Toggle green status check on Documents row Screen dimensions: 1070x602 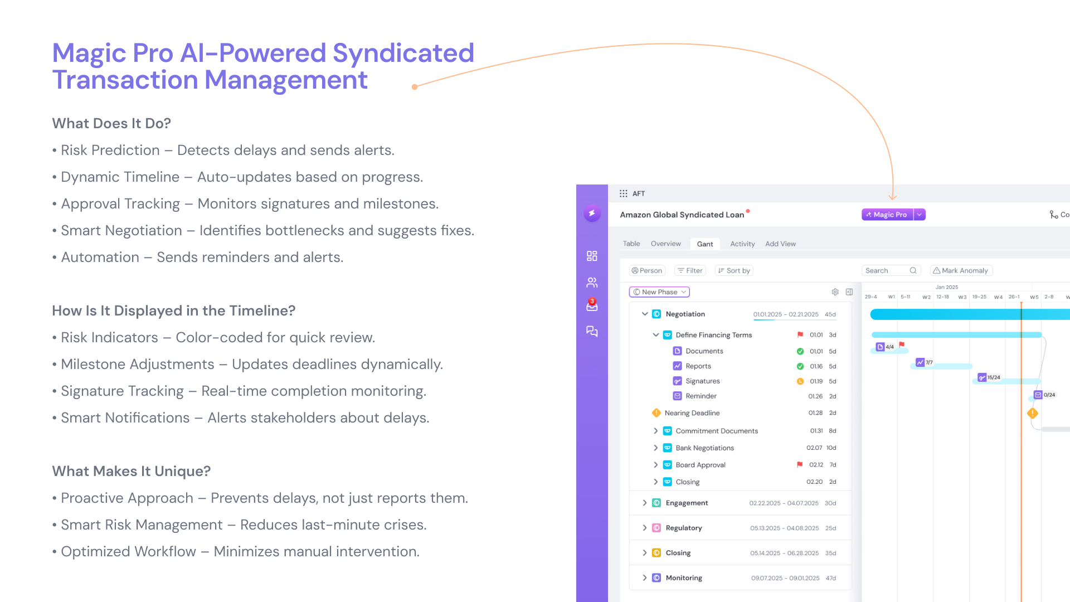pos(800,351)
